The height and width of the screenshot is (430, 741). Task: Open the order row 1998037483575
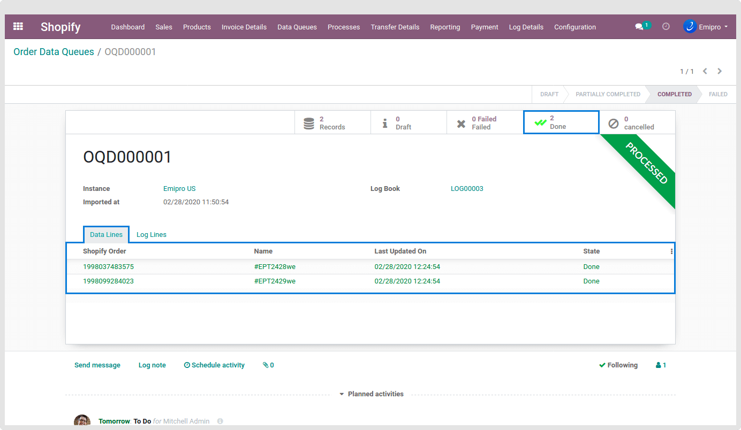(x=108, y=267)
